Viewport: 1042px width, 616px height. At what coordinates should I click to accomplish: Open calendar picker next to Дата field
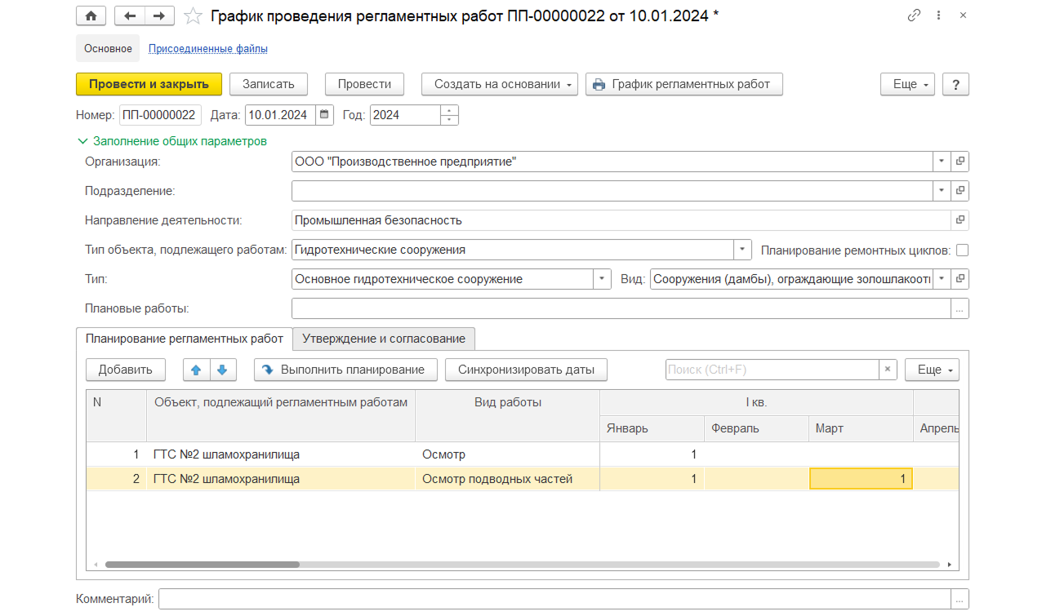click(x=324, y=115)
